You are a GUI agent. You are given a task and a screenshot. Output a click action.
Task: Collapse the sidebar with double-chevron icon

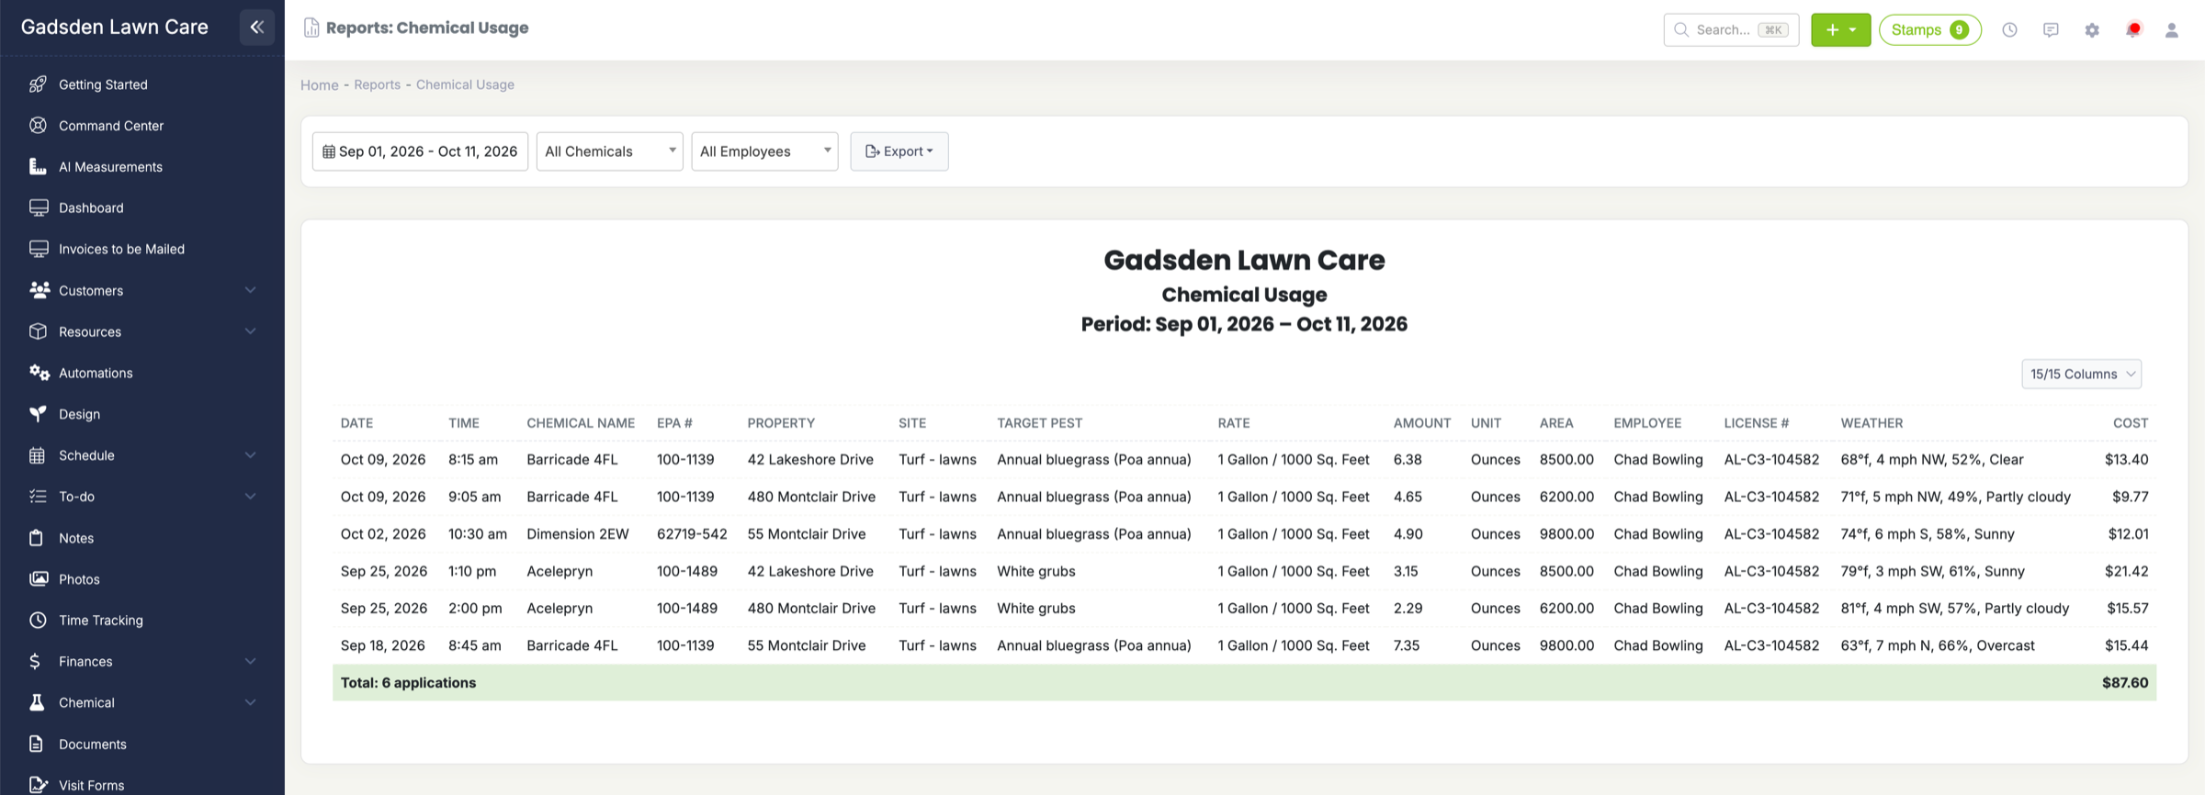257,28
